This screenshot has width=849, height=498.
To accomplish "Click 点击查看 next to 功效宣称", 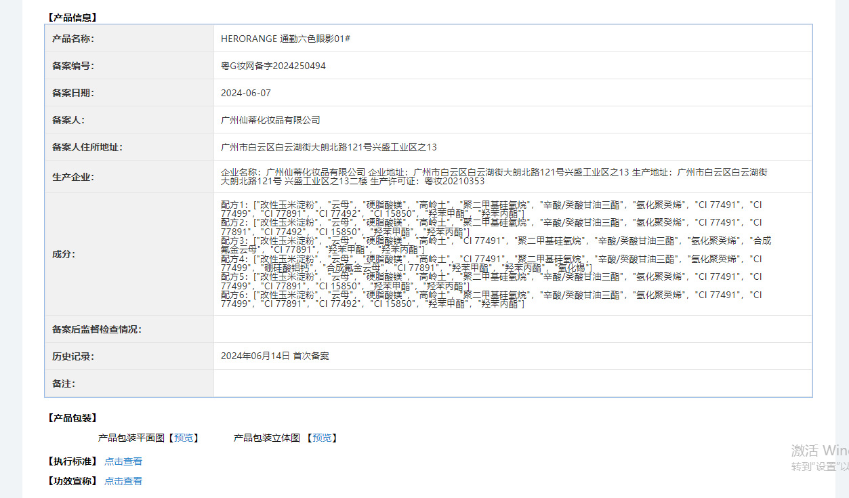I will [x=123, y=481].
